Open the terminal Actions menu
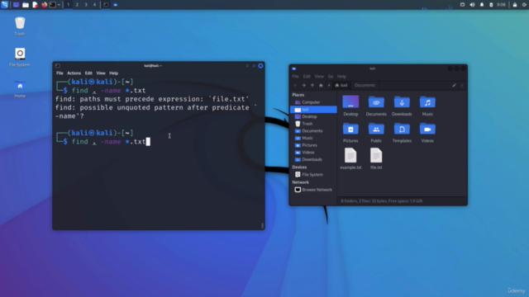529x297 pixels. 74,73
